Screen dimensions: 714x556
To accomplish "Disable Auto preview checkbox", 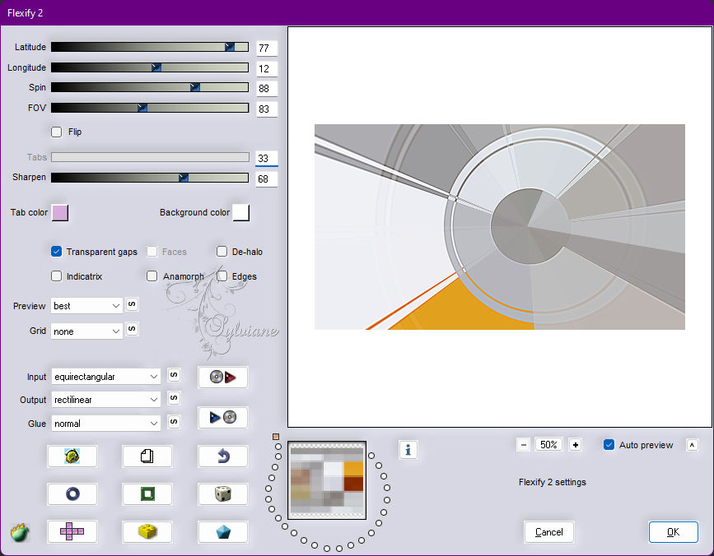I will [x=609, y=445].
